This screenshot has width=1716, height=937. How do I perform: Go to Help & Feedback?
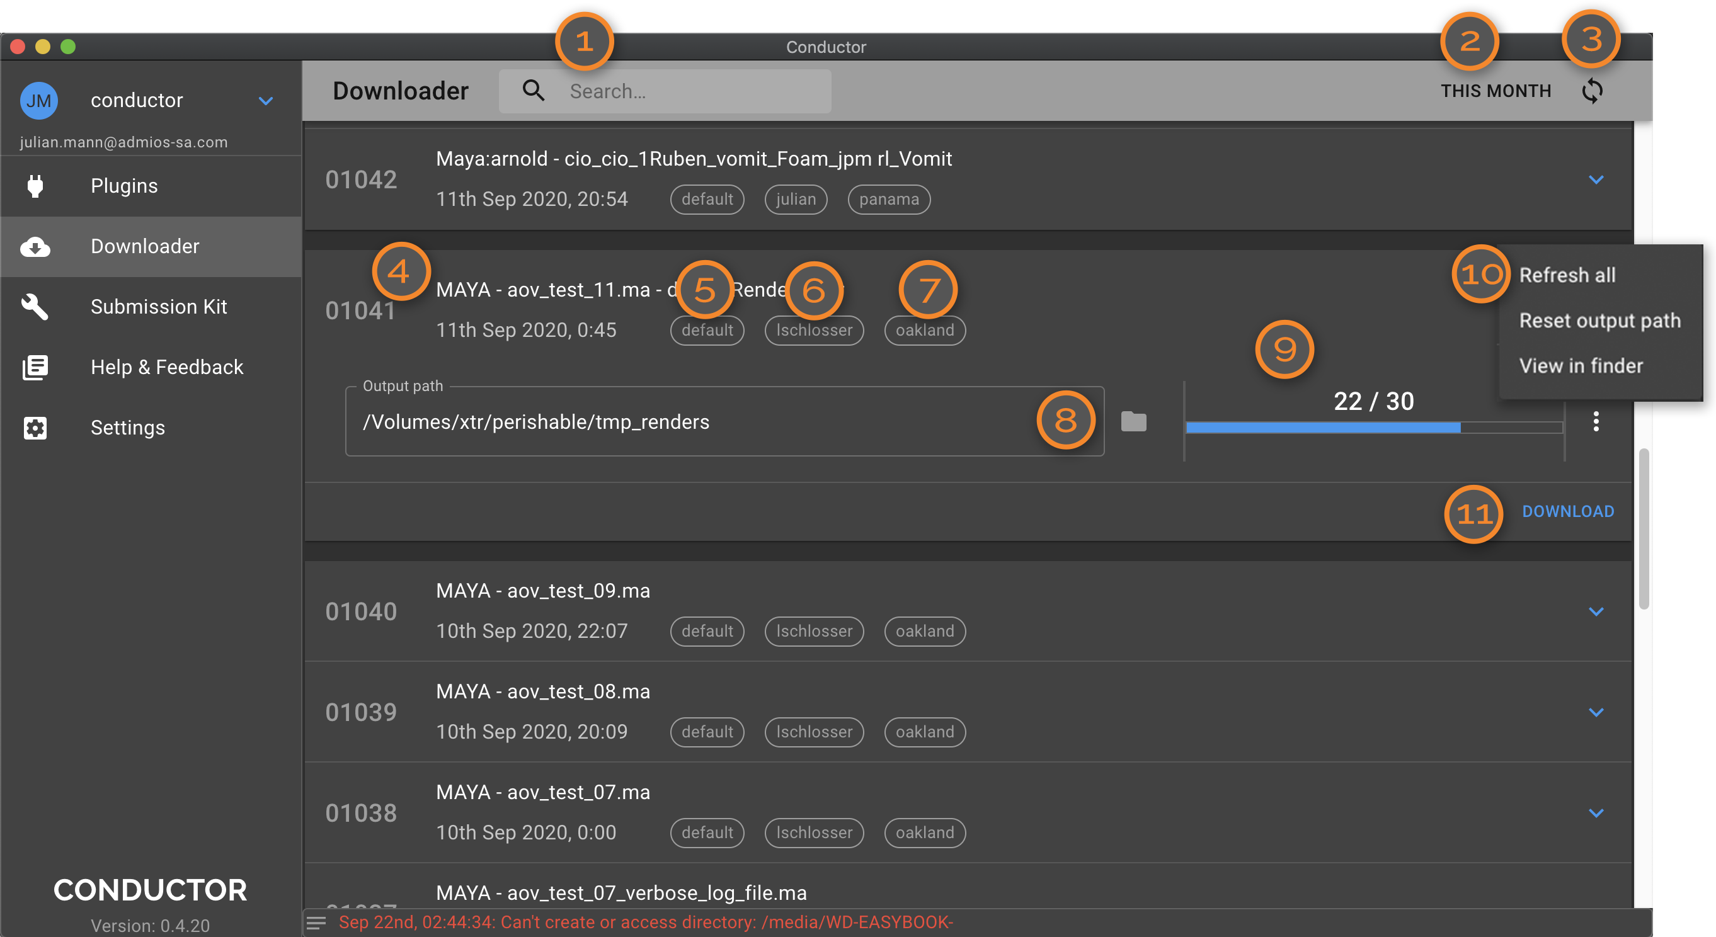pos(151,367)
